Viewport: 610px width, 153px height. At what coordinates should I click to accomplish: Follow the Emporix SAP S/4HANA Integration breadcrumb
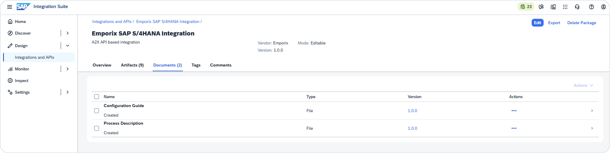pos(168,21)
